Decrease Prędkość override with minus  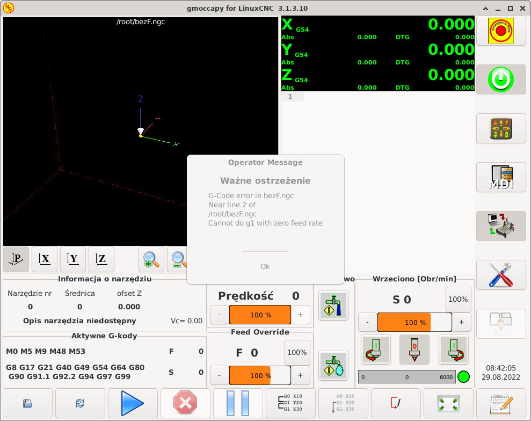(219, 315)
